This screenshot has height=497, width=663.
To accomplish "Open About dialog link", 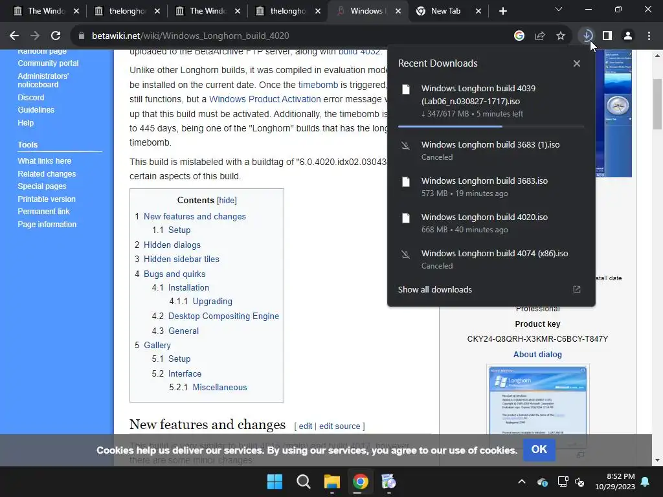I will 537,355.
